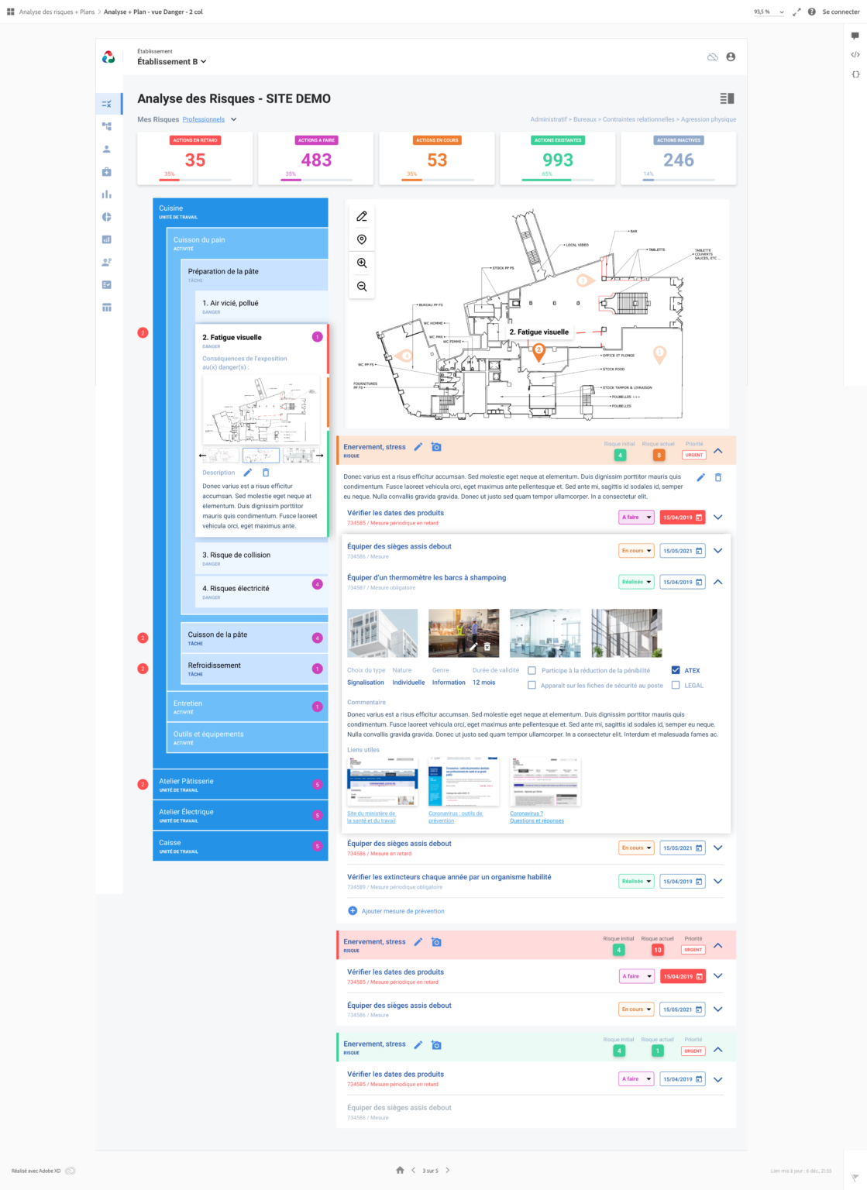This screenshot has height=1190, width=867.
Task: Select the pie chart panel in the sidebar
Action: coord(108,217)
